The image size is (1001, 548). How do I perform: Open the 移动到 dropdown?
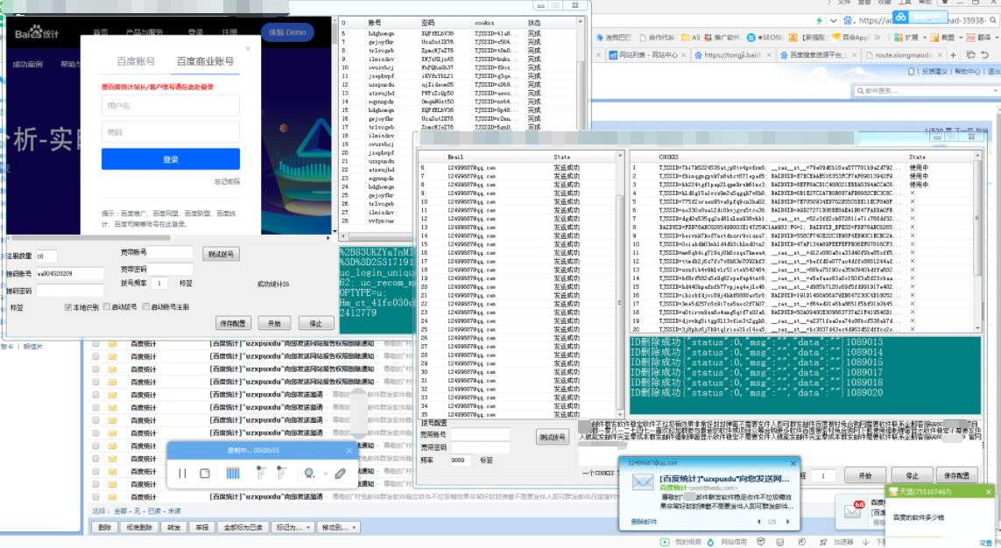pos(338,528)
